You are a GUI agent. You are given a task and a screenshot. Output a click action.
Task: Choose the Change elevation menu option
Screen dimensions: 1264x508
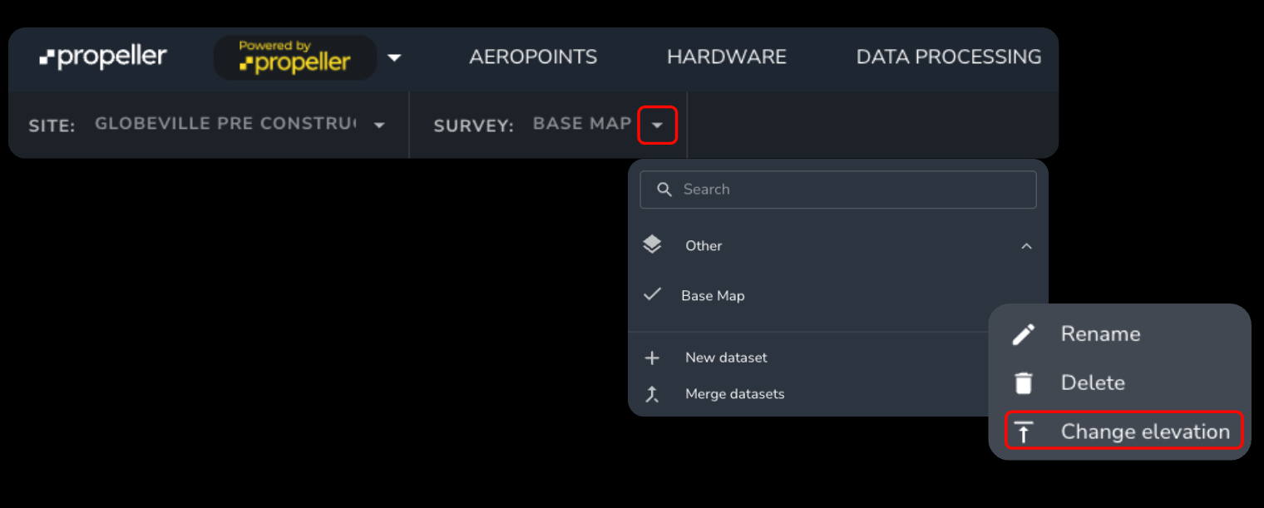click(x=1144, y=432)
